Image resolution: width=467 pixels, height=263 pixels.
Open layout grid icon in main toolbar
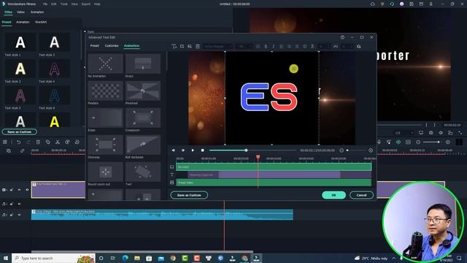pyautogui.click(x=5, y=142)
